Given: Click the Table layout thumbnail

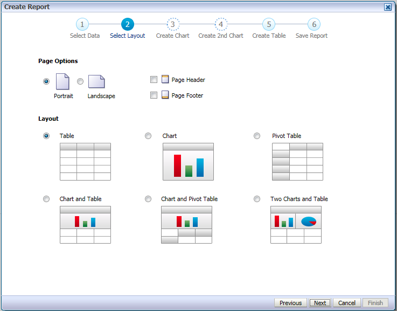Looking at the screenshot, I should 85,162.
